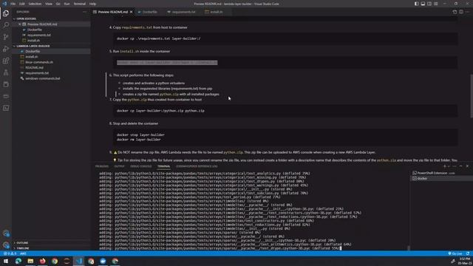Toggle the bottom panel layout icon
This screenshot has height=266, width=473.
click(423, 4)
